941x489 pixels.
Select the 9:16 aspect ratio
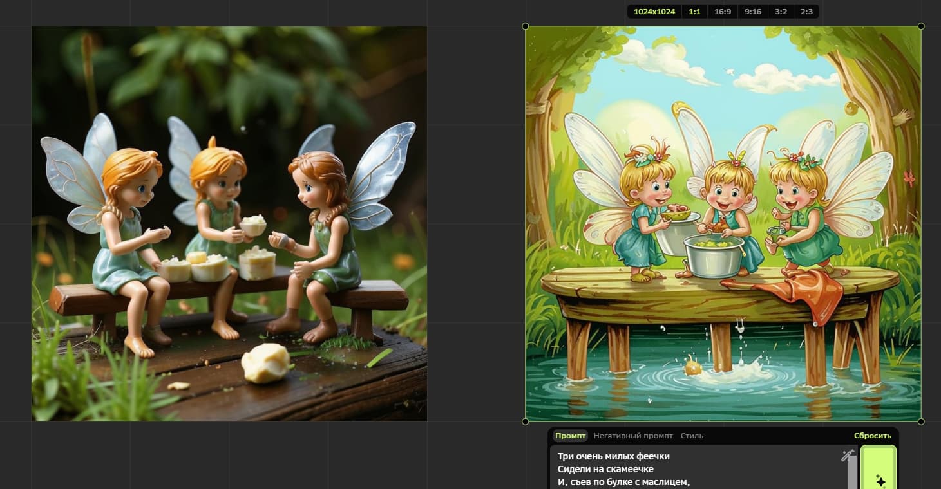(752, 12)
